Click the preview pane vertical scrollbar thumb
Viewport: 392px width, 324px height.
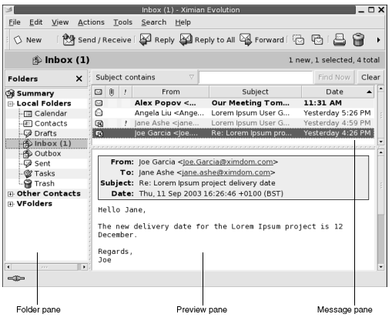point(381,185)
